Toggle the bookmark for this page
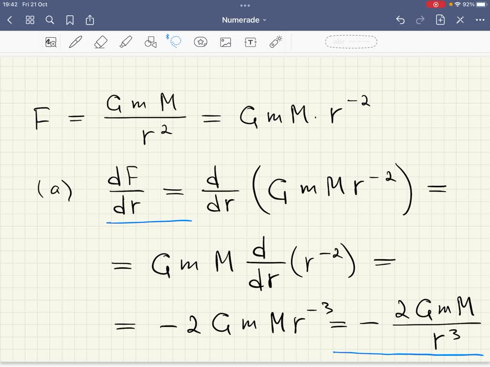 70,20
